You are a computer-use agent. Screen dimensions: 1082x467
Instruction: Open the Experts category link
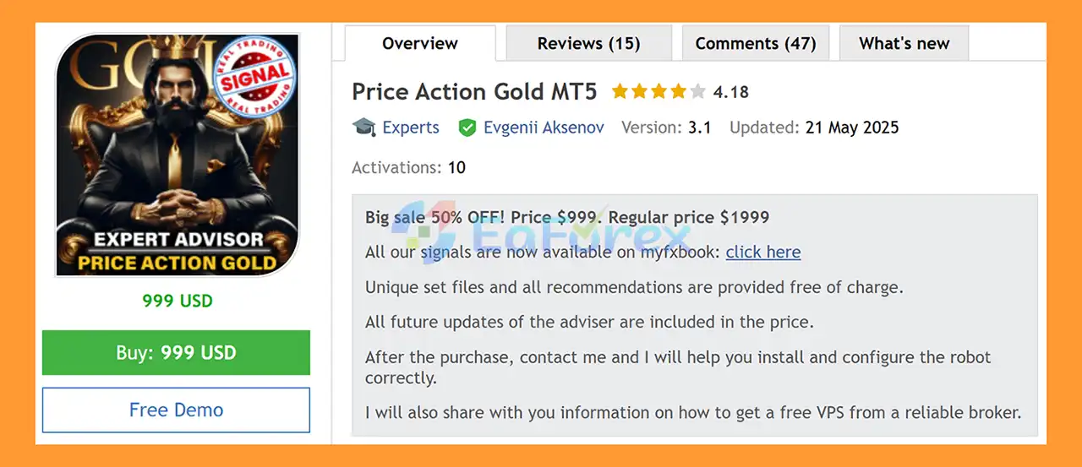click(x=411, y=128)
